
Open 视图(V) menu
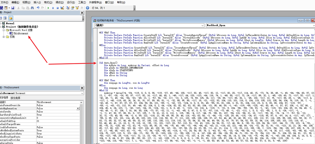(27, 3)
